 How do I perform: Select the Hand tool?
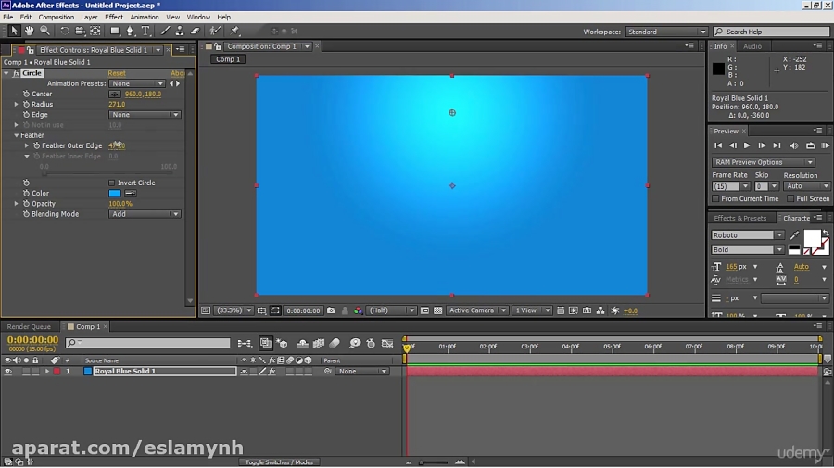click(x=30, y=32)
